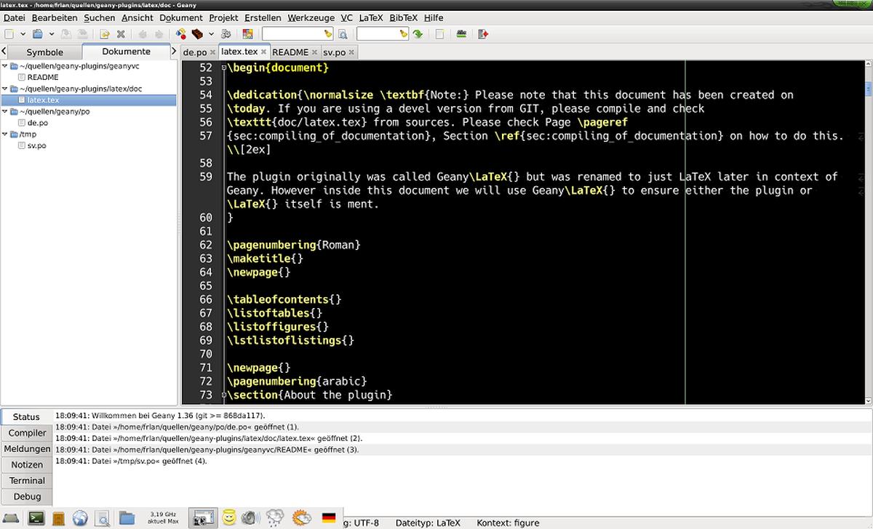The height and width of the screenshot is (529, 873).
Task: Open the LaTeX menu
Action: pos(371,17)
